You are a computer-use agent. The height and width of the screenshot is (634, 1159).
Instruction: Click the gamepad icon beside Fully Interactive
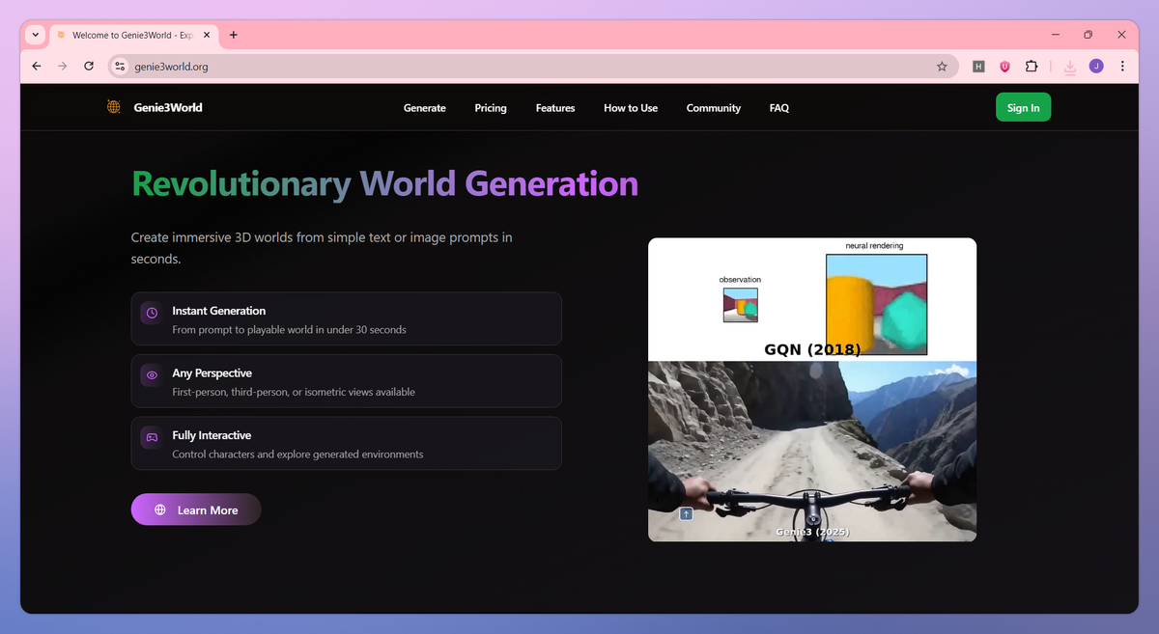coord(152,437)
